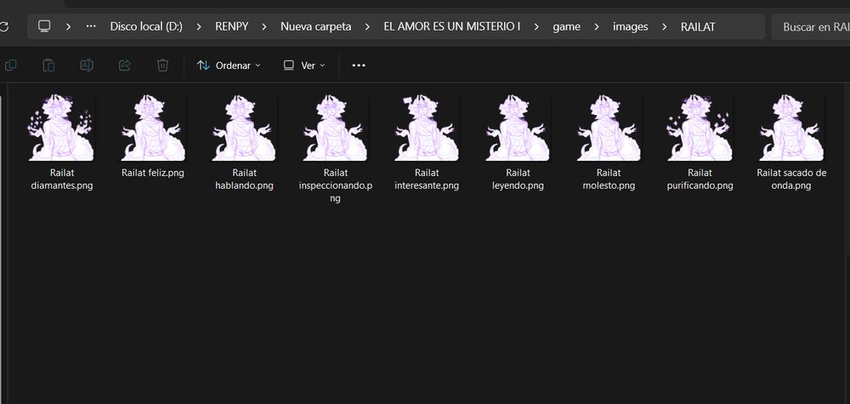
Task: Select Railat inspeccionando.png thumbnail
Action: (335, 128)
